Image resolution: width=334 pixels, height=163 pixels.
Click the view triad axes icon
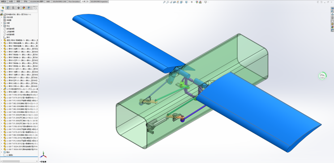coord(43,154)
